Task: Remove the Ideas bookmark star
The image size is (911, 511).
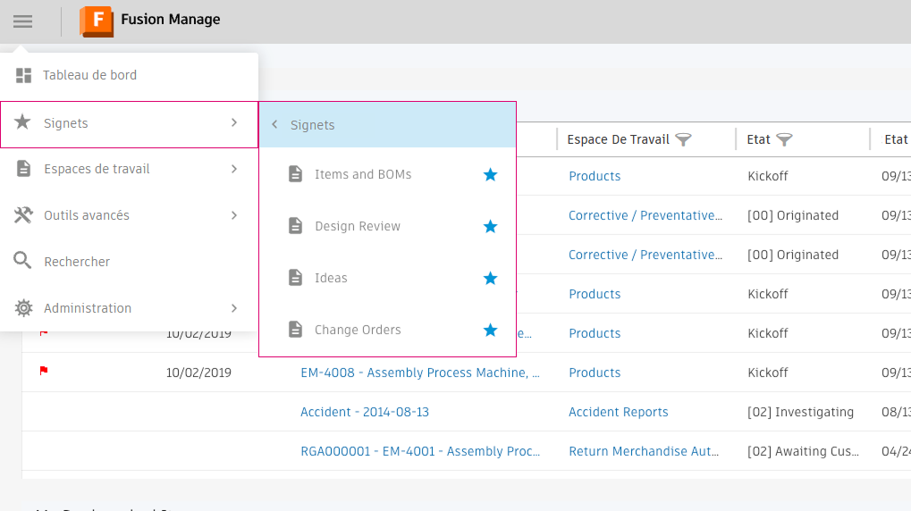Action: (490, 279)
